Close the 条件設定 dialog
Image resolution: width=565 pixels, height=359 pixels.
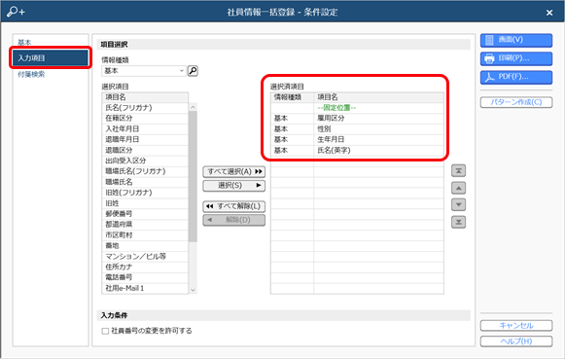(x=549, y=13)
